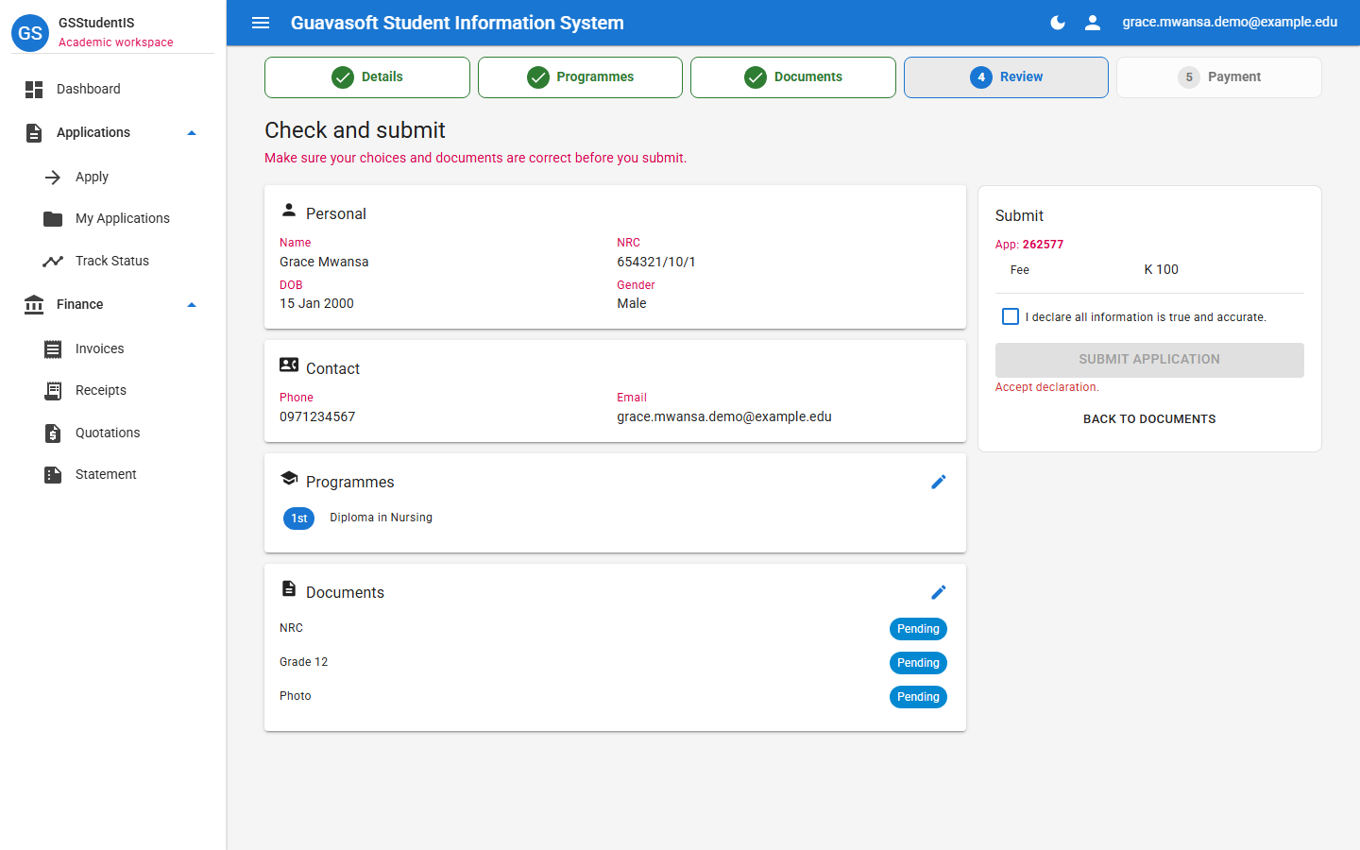The image size is (1360, 850).
Task: Toggle dark mode moon icon
Action: [1058, 23]
